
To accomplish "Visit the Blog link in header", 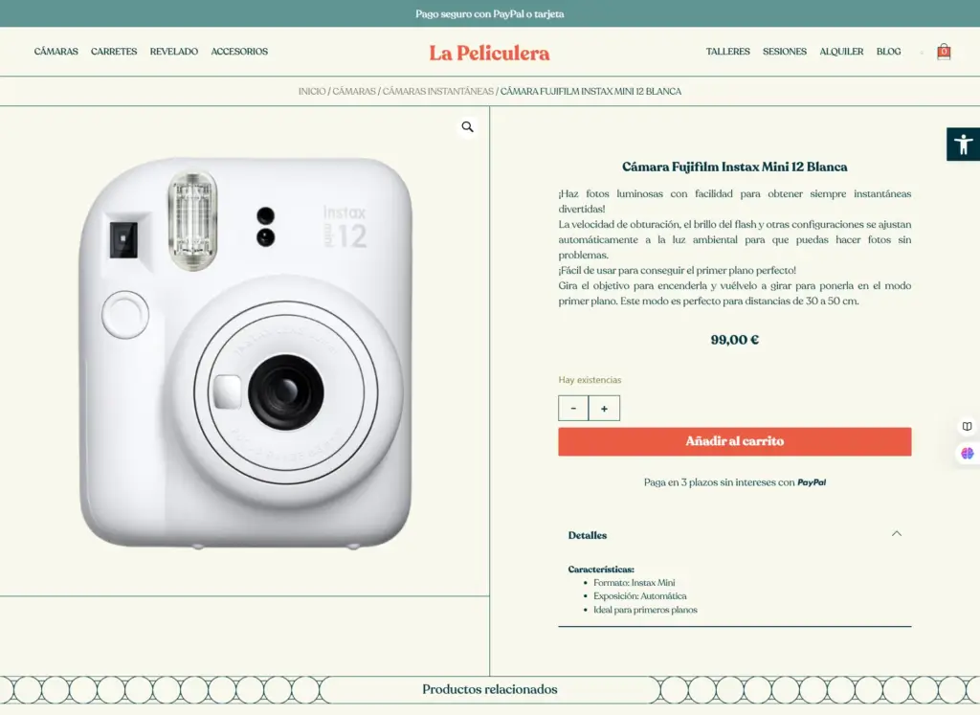I will pyautogui.click(x=888, y=52).
